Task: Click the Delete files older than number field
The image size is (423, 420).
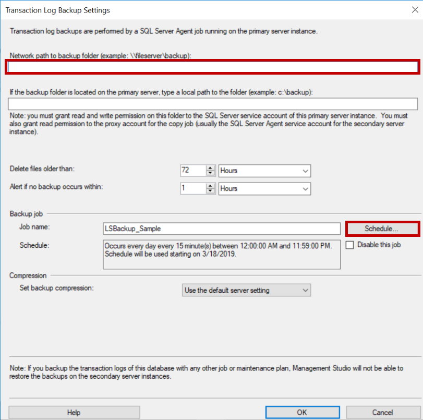Action: click(192, 171)
